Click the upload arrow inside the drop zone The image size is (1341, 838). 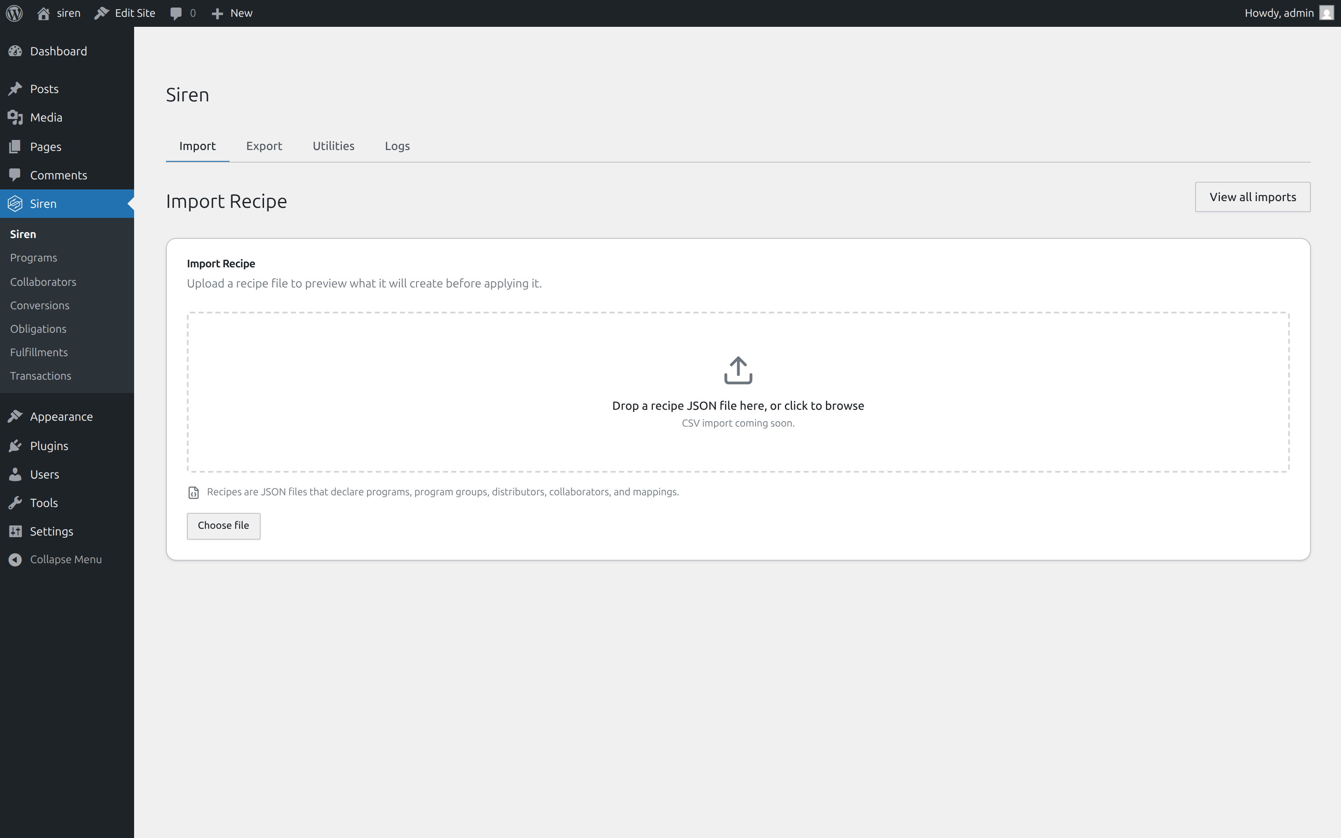click(738, 370)
